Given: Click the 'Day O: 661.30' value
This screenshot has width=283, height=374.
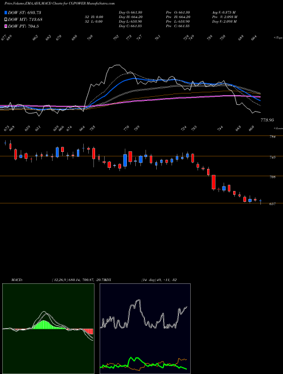Looking at the screenshot, I should pyautogui.click(x=130, y=12).
